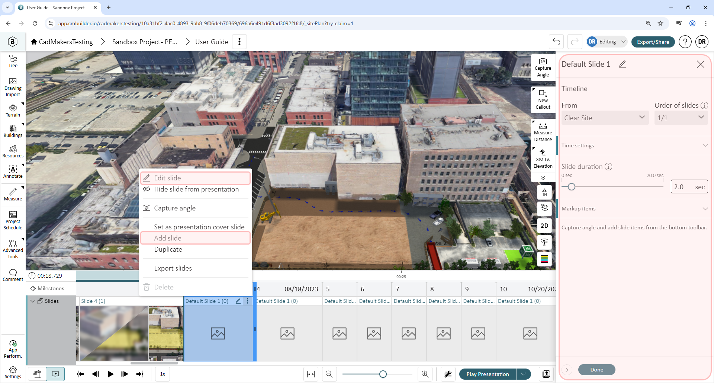Open the Drawing Import tool
Screen dimensions: 714x383
click(x=13, y=88)
